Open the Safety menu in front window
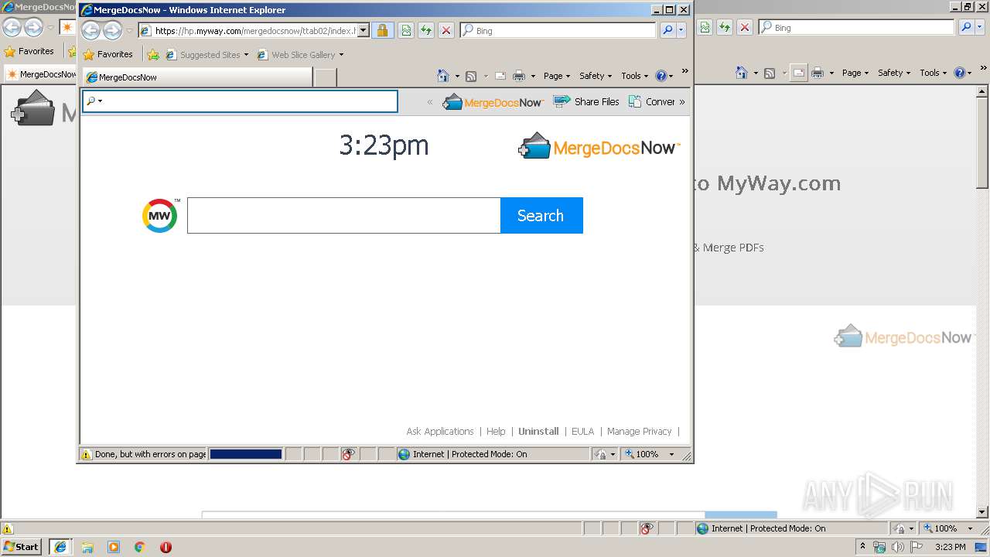 point(596,76)
